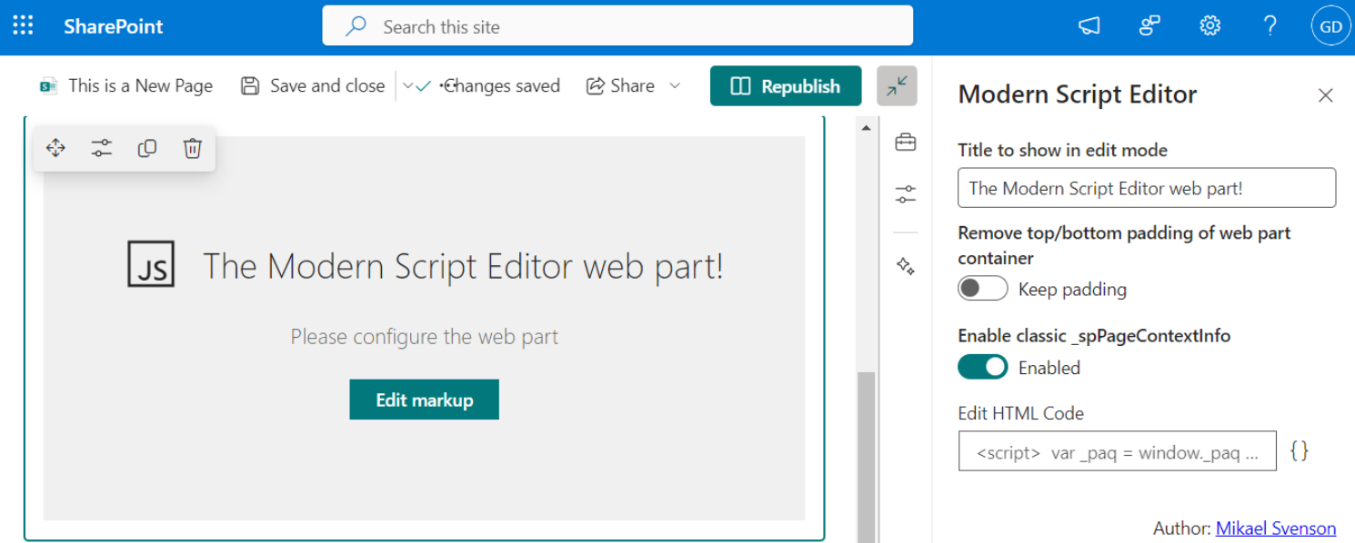This screenshot has width=1355, height=543.
Task: Select Save and close in toolbar
Action: tap(313, 85)
